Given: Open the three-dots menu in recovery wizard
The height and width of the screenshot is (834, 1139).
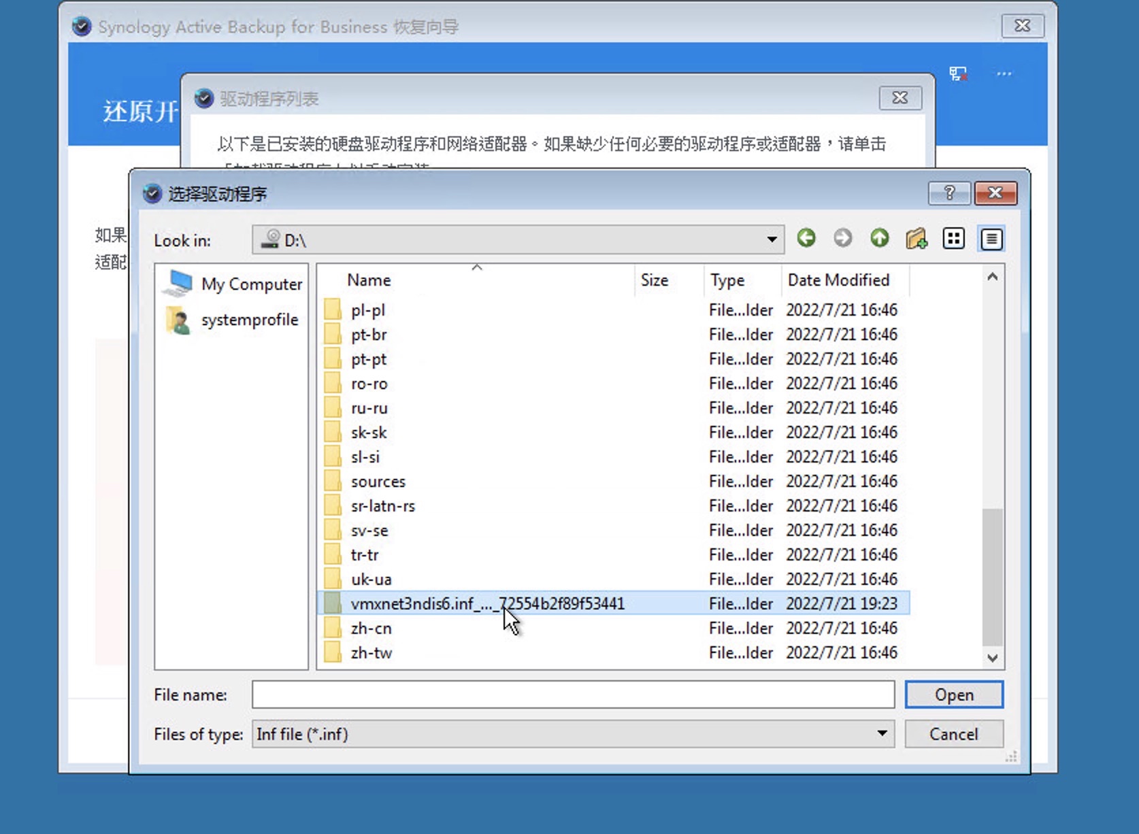Looking at the screenshot, I should pos(1004,73).
